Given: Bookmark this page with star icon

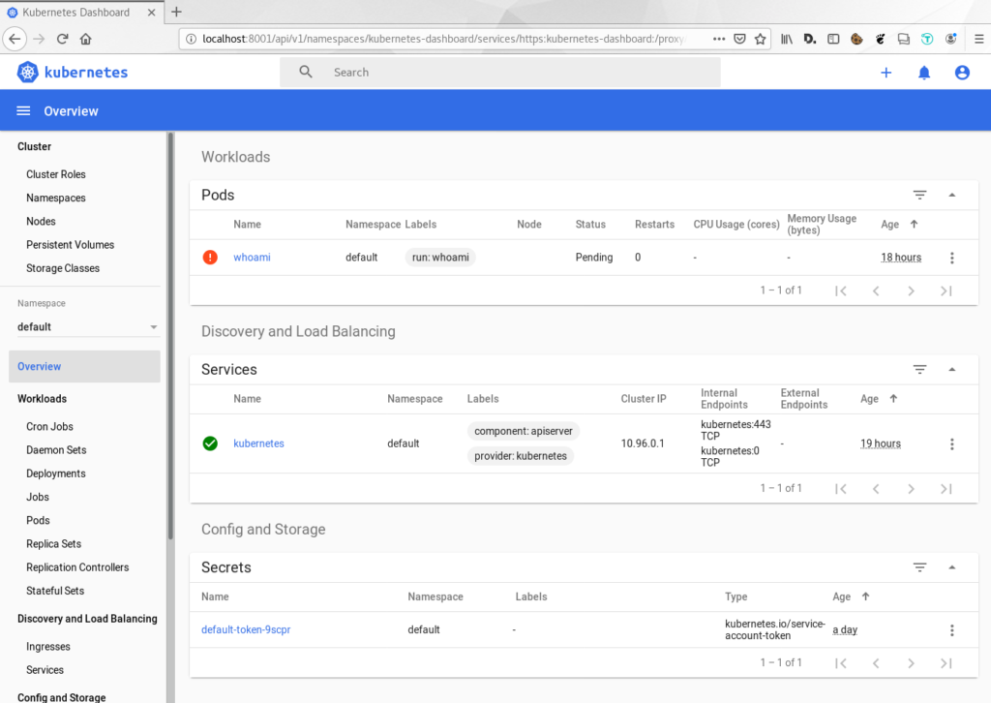Looking at the screenshot, I should tap(761, 39).
